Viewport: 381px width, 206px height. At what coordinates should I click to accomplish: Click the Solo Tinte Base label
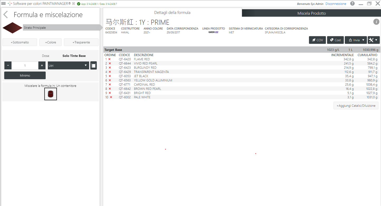coord(74,56)
